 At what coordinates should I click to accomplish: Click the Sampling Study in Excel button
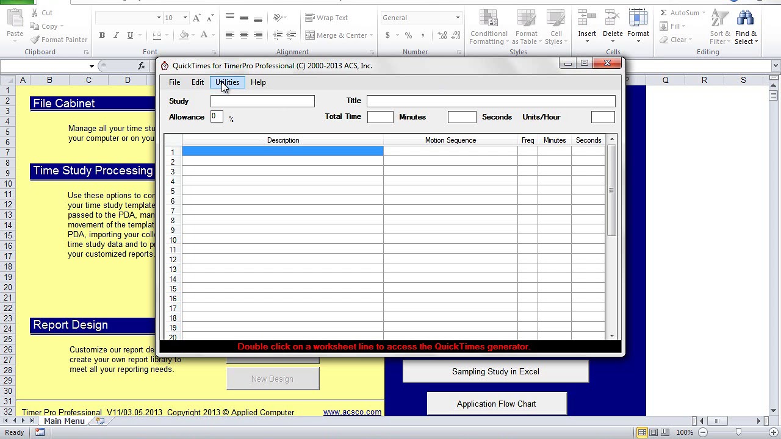[495, 371]
